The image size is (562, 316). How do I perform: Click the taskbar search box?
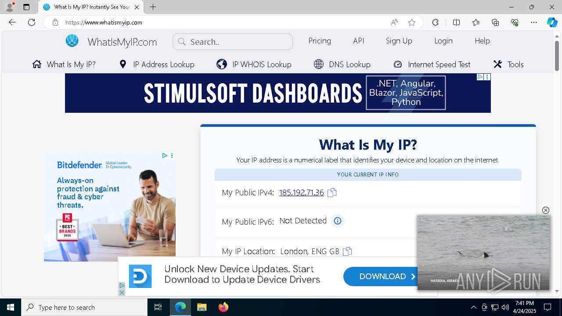[x=84, y=307]
